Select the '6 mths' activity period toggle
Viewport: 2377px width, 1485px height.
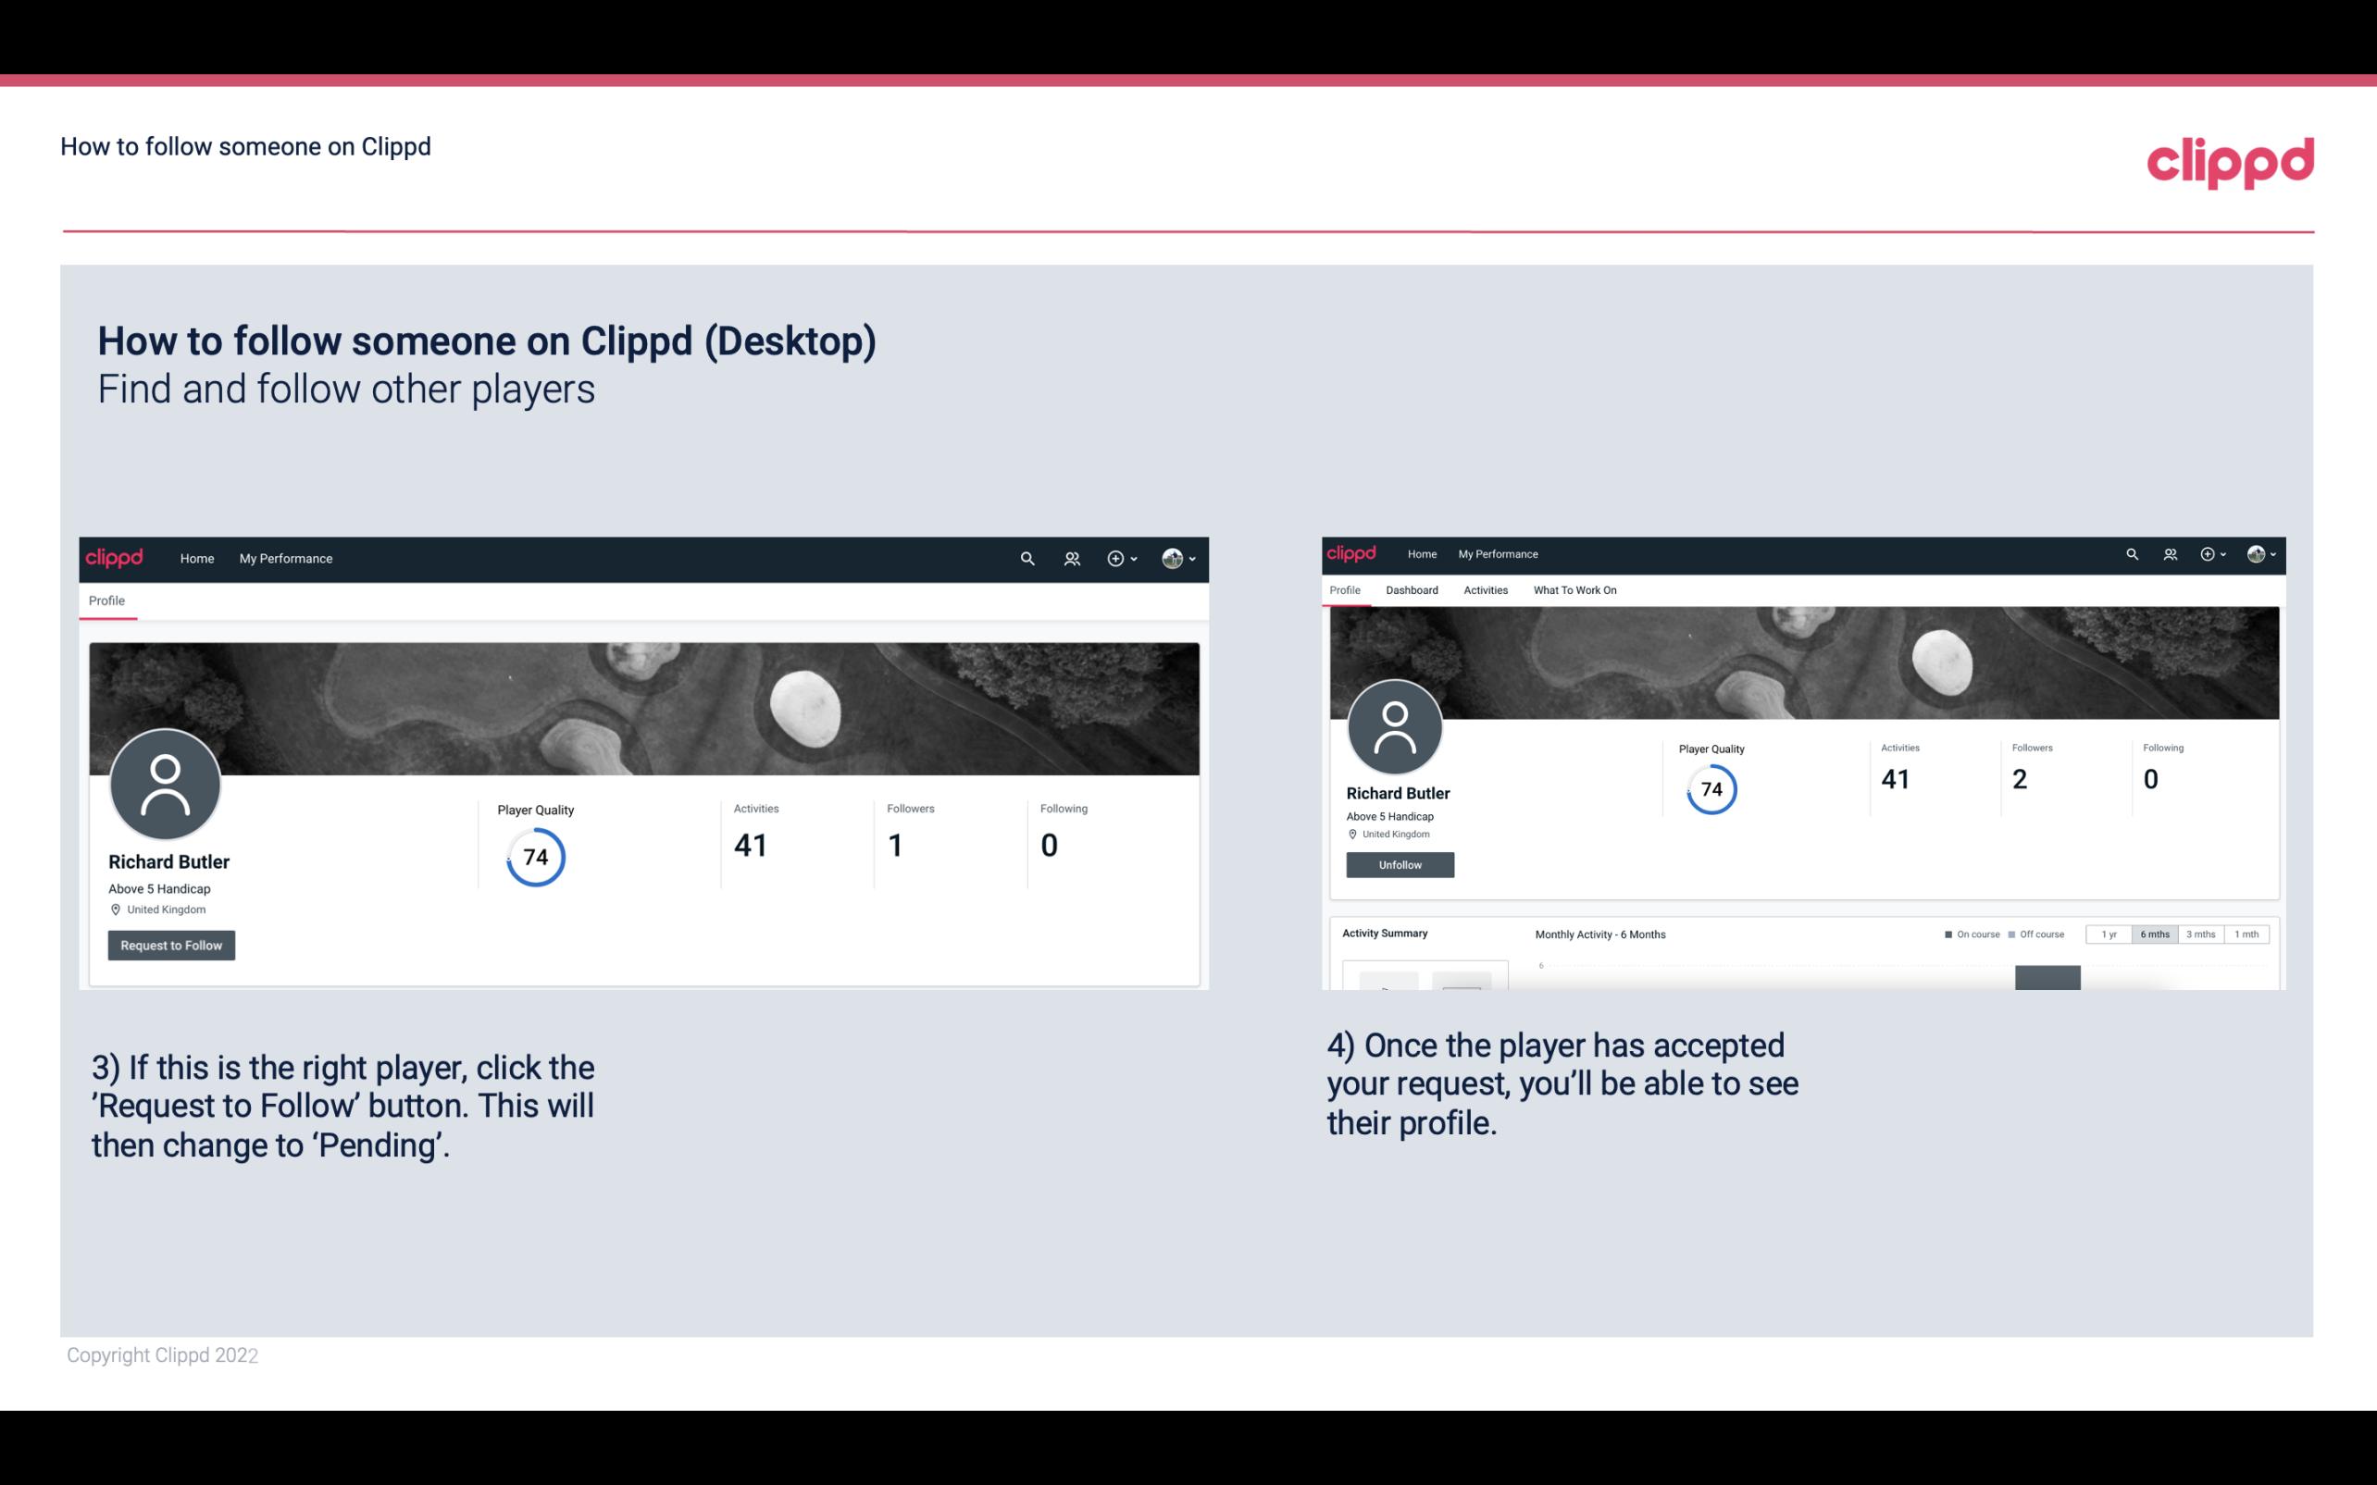tap(2155, 934)
